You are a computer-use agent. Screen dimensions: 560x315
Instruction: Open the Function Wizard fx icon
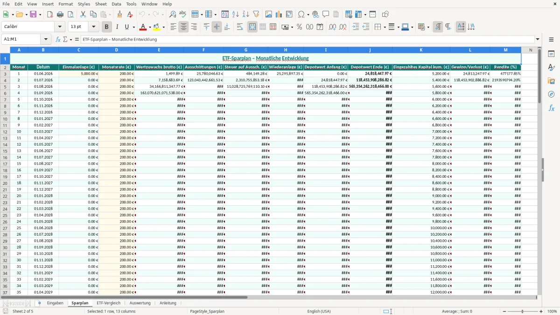pos(58,39)
